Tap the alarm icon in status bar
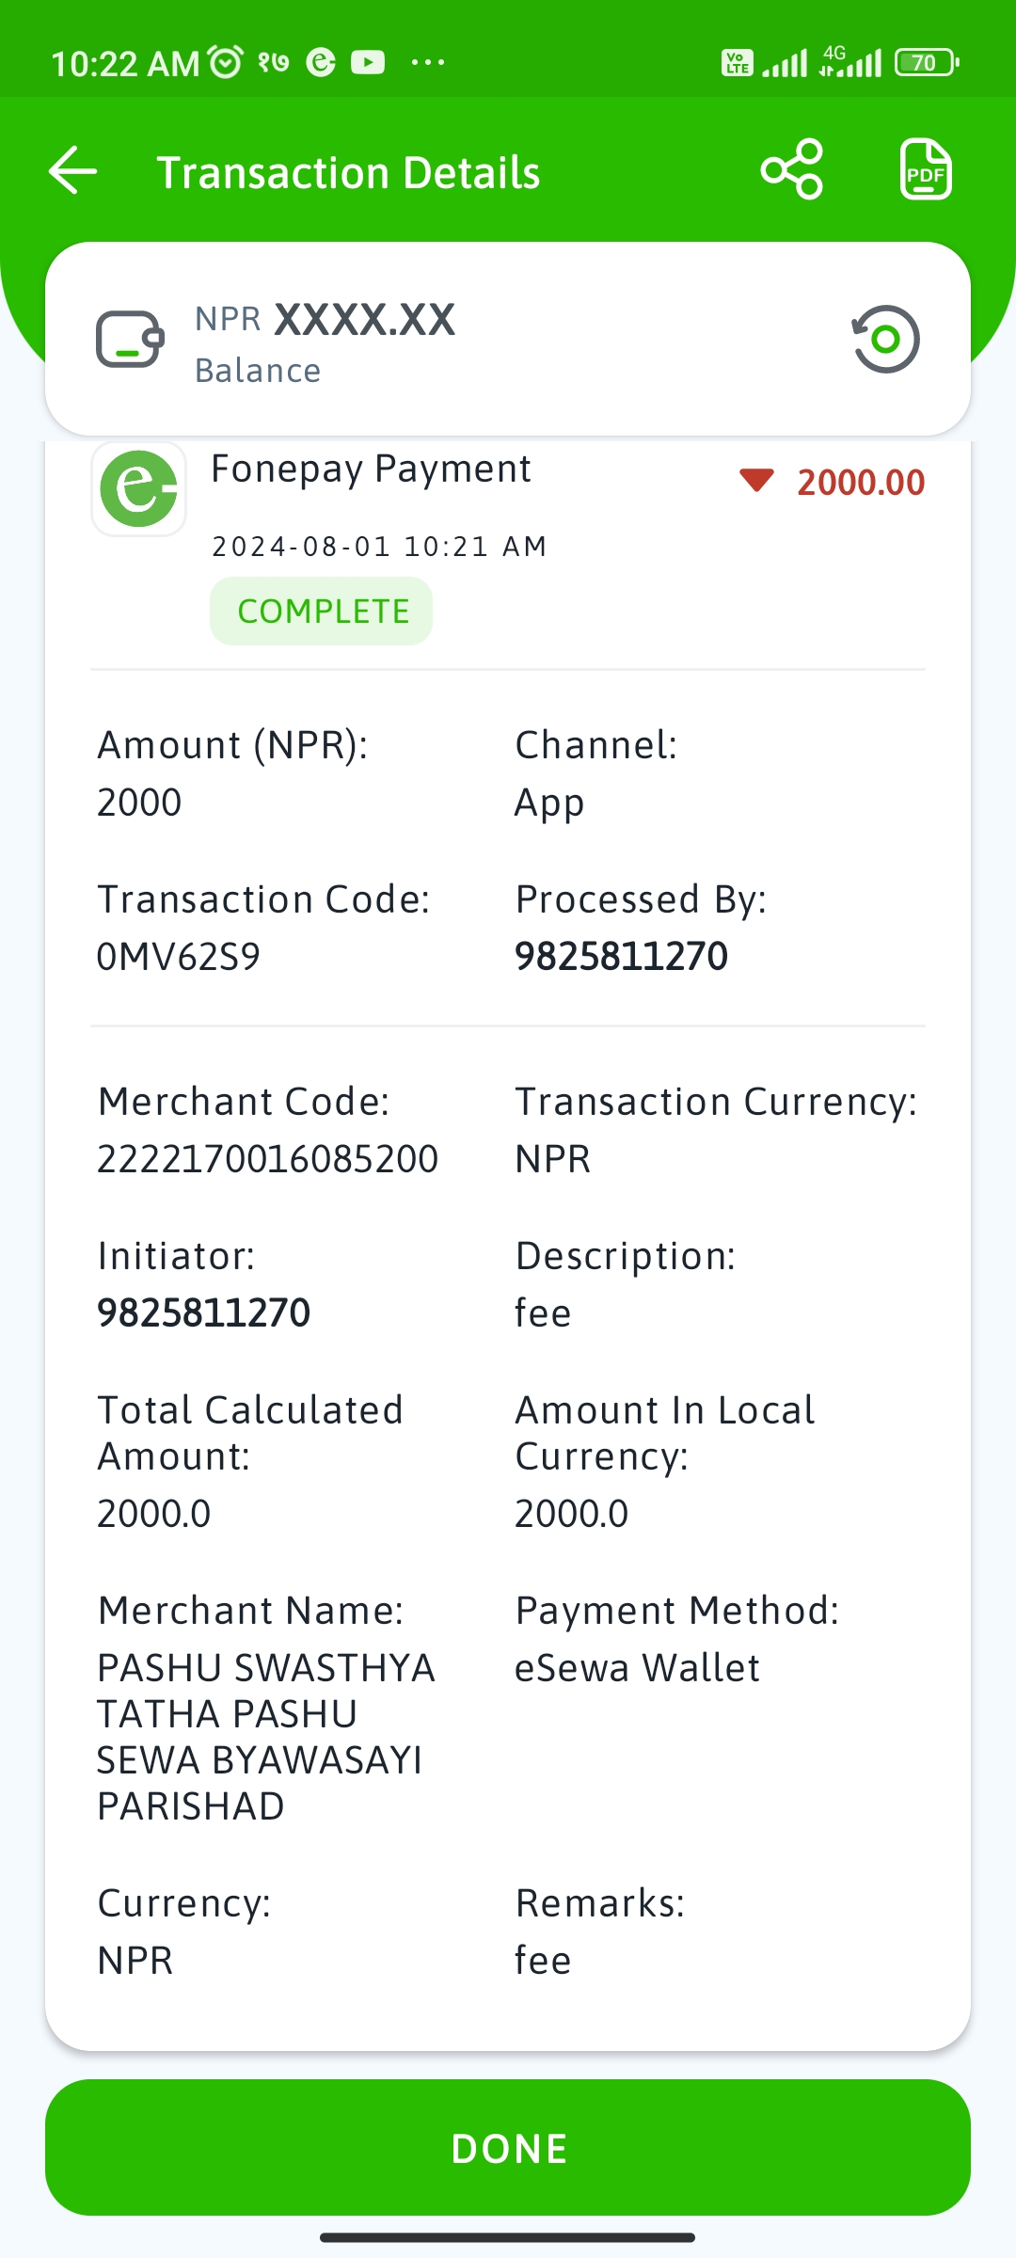Viewport: 1016px width, 2258px height. (x=226, y=62)
